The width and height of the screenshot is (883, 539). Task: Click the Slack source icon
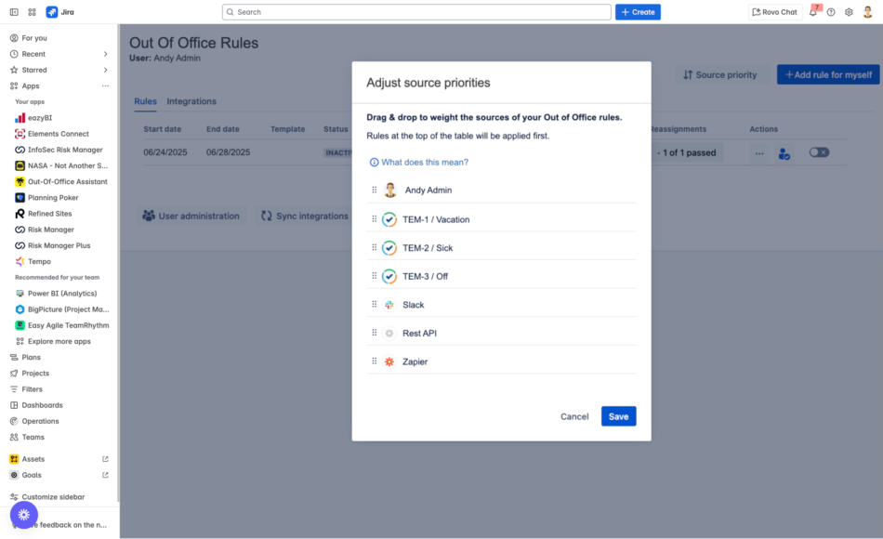pyautogui.click(x=389, y=305)
